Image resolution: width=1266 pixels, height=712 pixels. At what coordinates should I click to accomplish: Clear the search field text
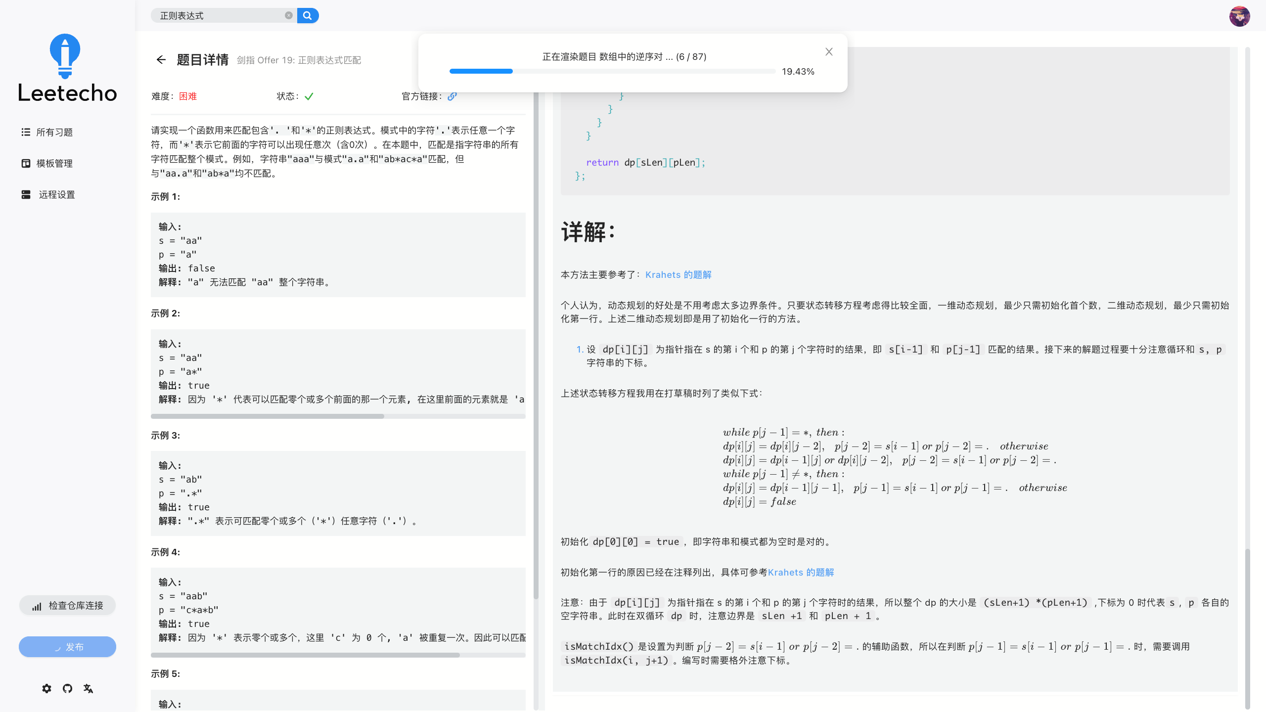coord(289,16)
